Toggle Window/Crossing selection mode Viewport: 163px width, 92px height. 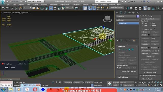coord(46,8)
